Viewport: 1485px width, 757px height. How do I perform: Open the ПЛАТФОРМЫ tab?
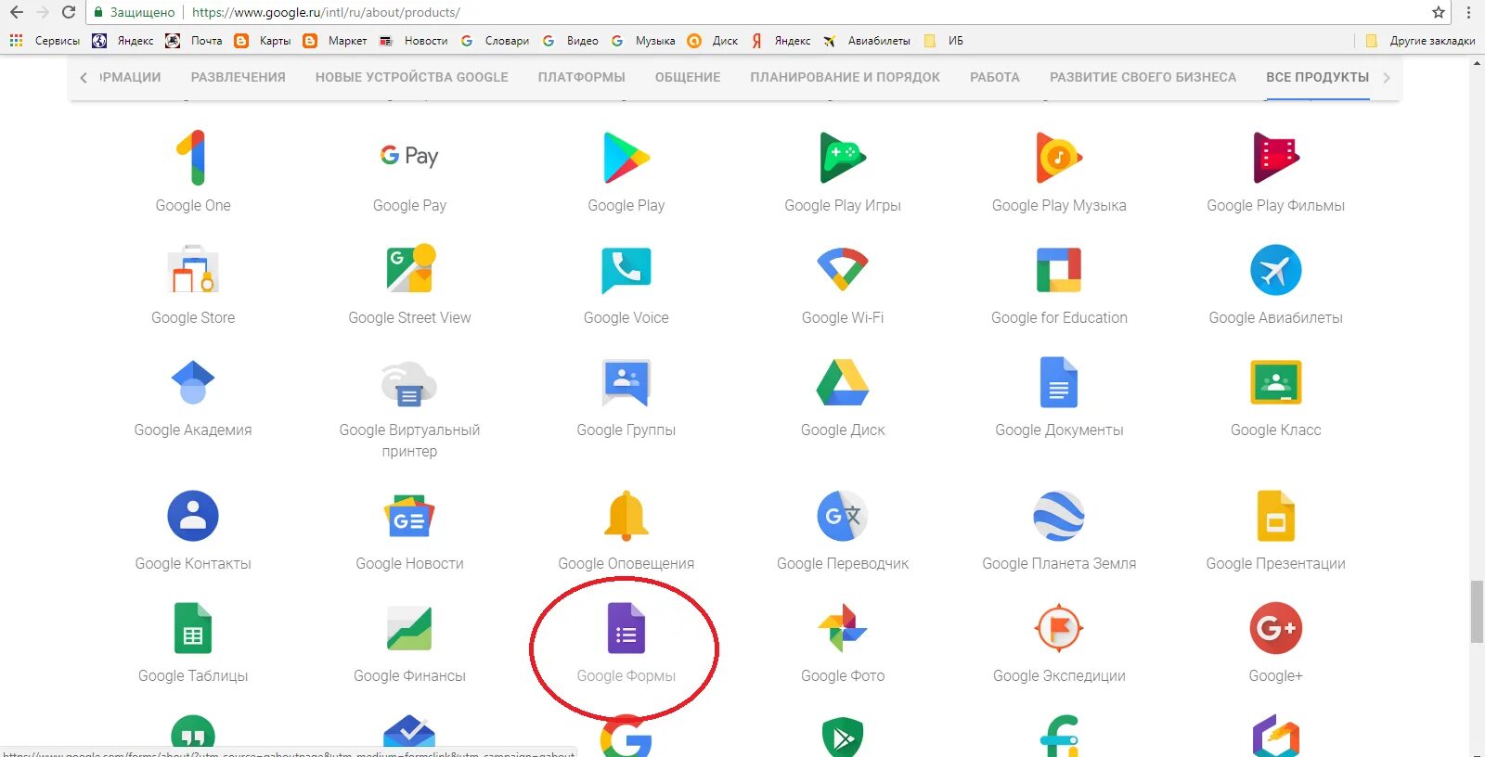tap(582, 77)
